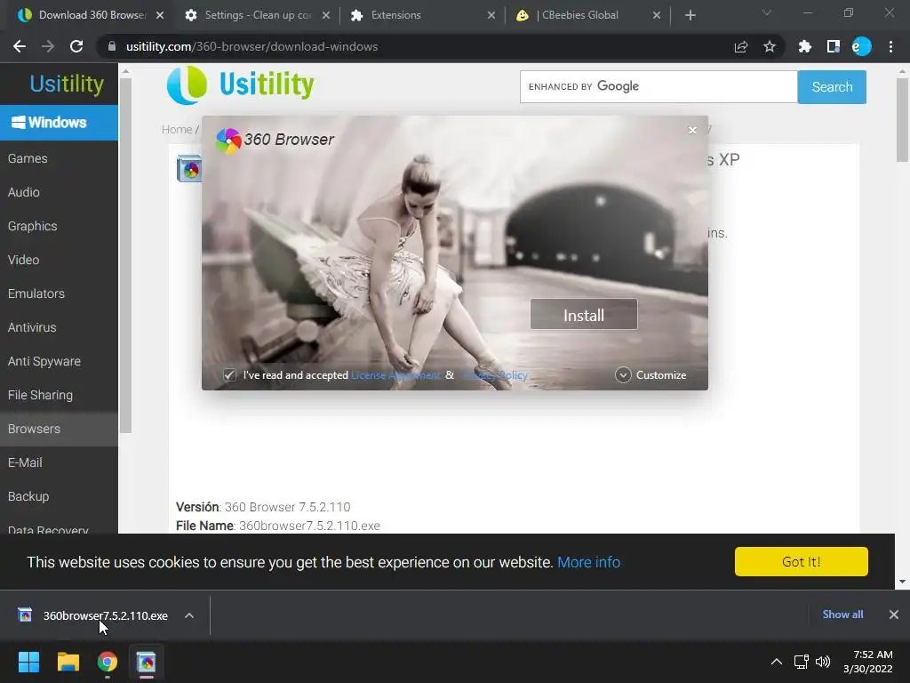Viewport: 910px width, 683px height.
Task: Open the Anti Spyware category
Action: (x=59, y=361)
